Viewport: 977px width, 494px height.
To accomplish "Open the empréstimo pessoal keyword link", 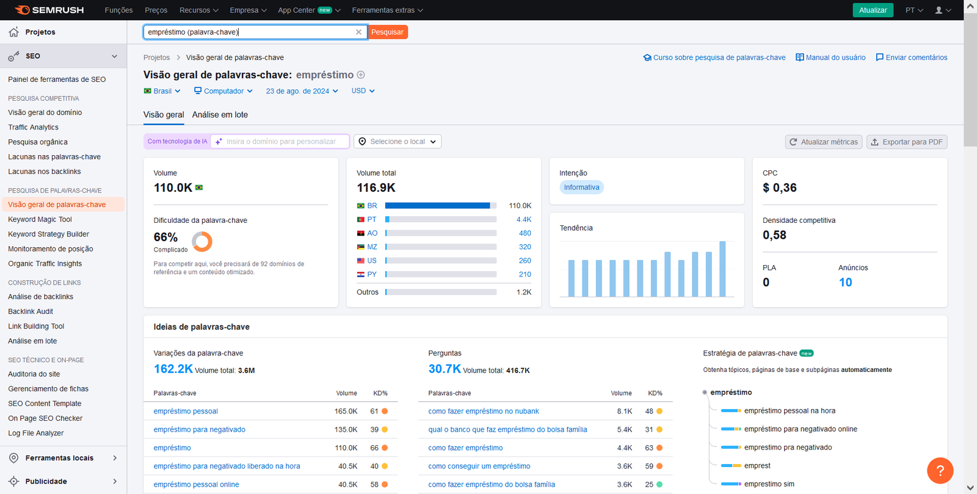I will [x=186, y=412].
